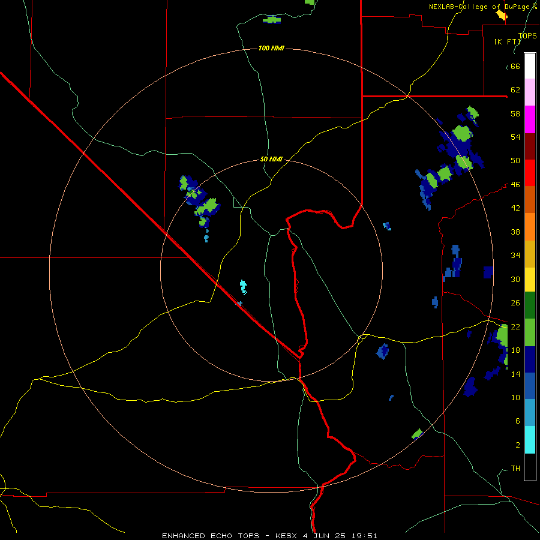This screenshot has height=540, width=540.
Task: Click the NEXLAB-College of DuPage credit text
Action: pyautogui.click(x=482, y=7)
